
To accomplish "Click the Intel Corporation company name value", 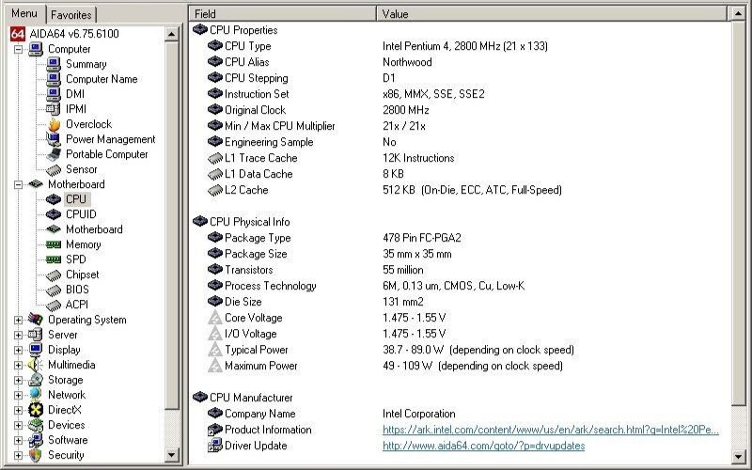I will [418, 414].
